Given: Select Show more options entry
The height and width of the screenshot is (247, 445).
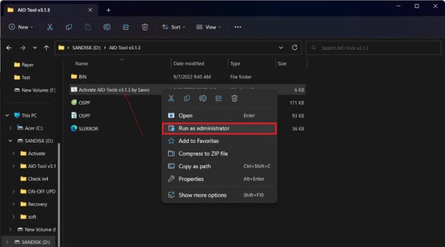Looking at the screenshot, I should click(202, 195).
